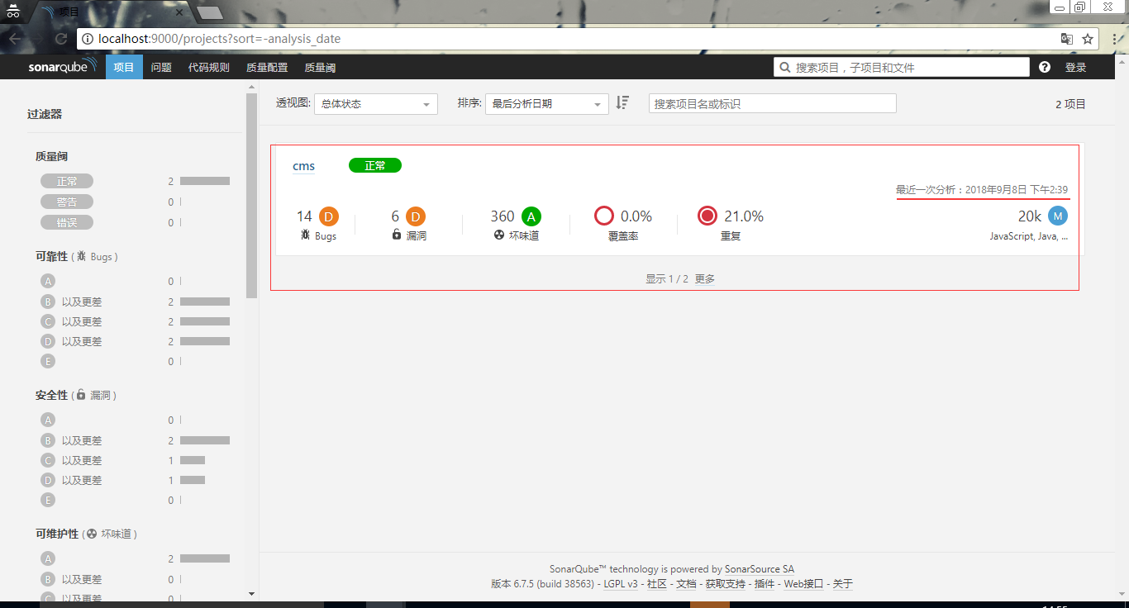Viewport: 1129px width, 608px height.
Task: Click the facet bar beside 正常 count
Action: [204, 180]
